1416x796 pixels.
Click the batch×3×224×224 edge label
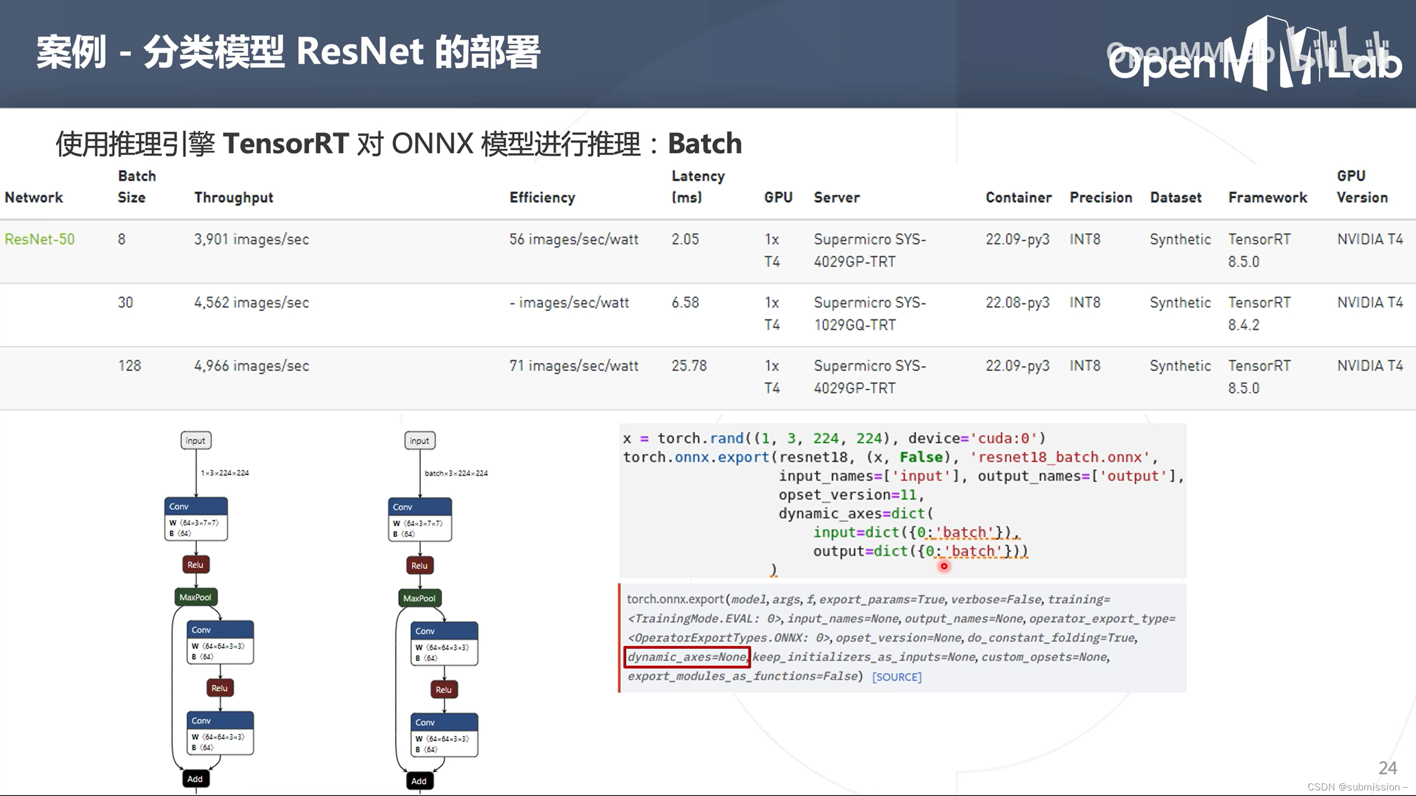click(x=456, y=473)
